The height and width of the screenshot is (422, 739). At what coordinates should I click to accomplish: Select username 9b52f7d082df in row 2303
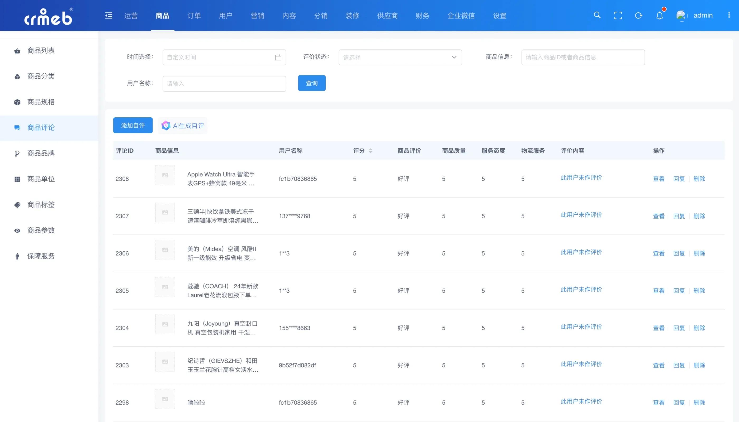[x=297, y=366]
